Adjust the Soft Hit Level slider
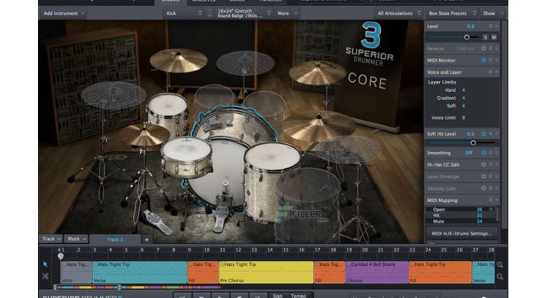This screenshot has width=547, height=298. click(473, 142)
